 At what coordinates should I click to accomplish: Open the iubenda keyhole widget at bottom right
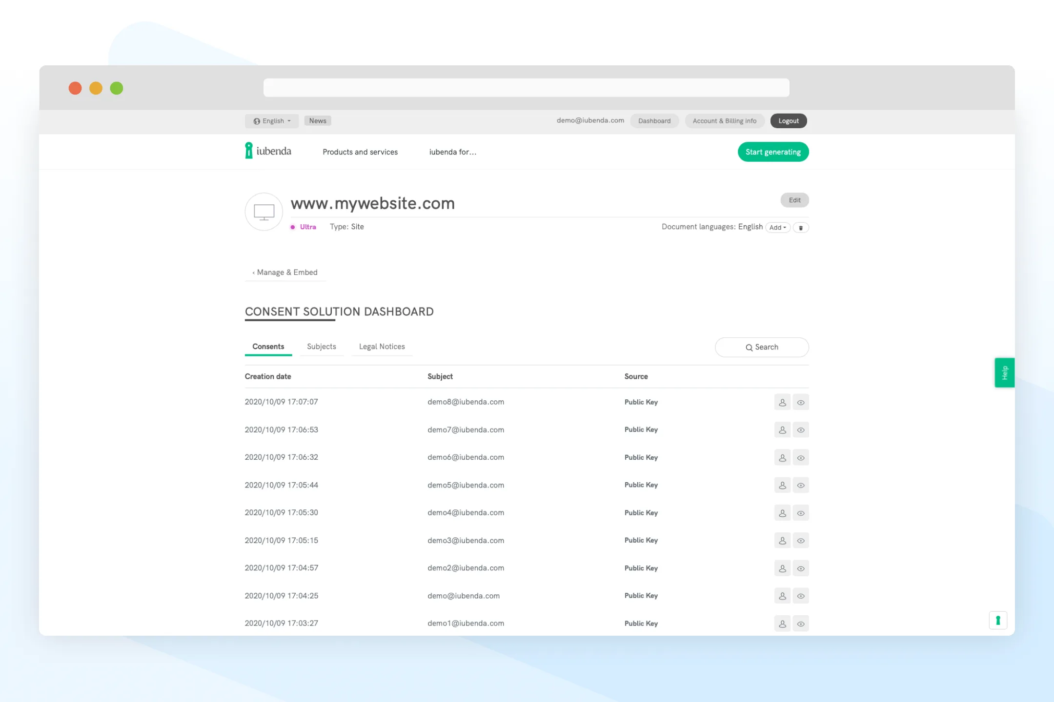998,620
